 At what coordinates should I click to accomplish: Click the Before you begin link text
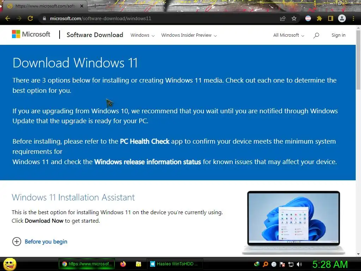click(x=46, y=241)
